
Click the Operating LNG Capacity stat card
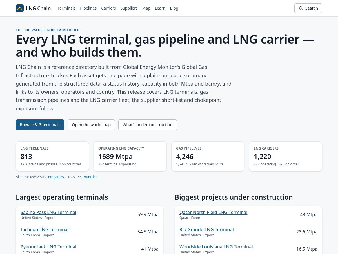tap(130, 156)
